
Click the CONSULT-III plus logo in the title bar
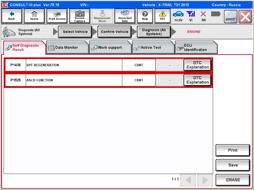tap(5, 5)
